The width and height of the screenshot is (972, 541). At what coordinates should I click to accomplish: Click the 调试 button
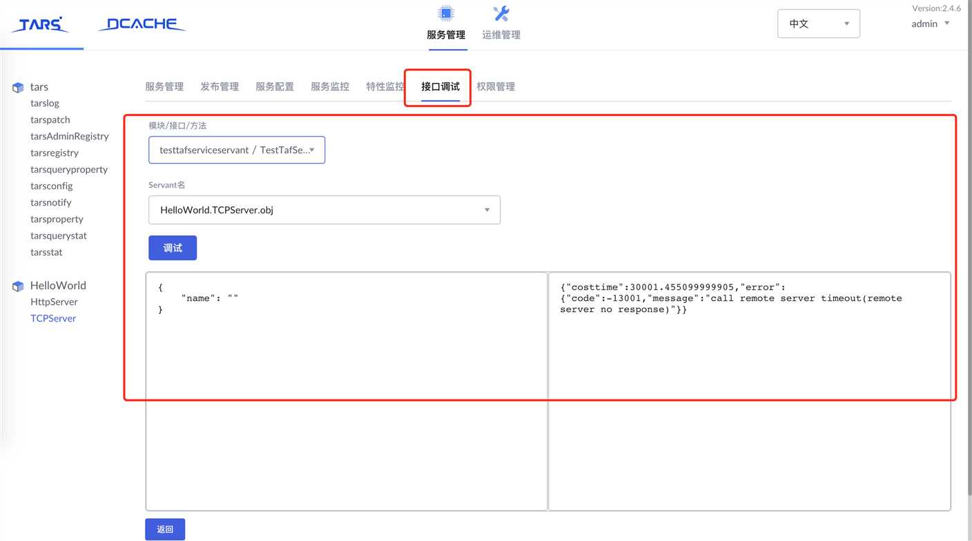(173, 248)
